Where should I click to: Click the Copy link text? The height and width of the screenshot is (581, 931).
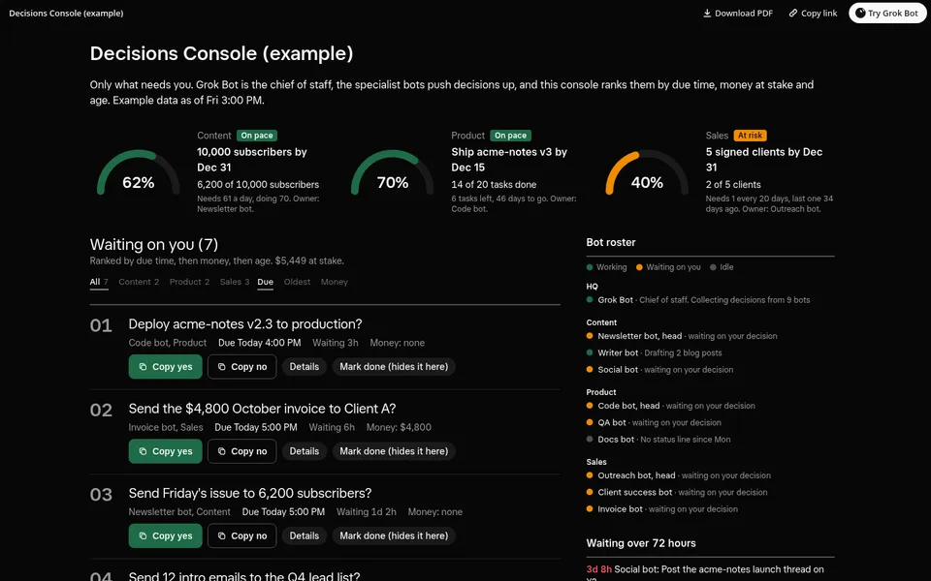[x=819, y=13]
